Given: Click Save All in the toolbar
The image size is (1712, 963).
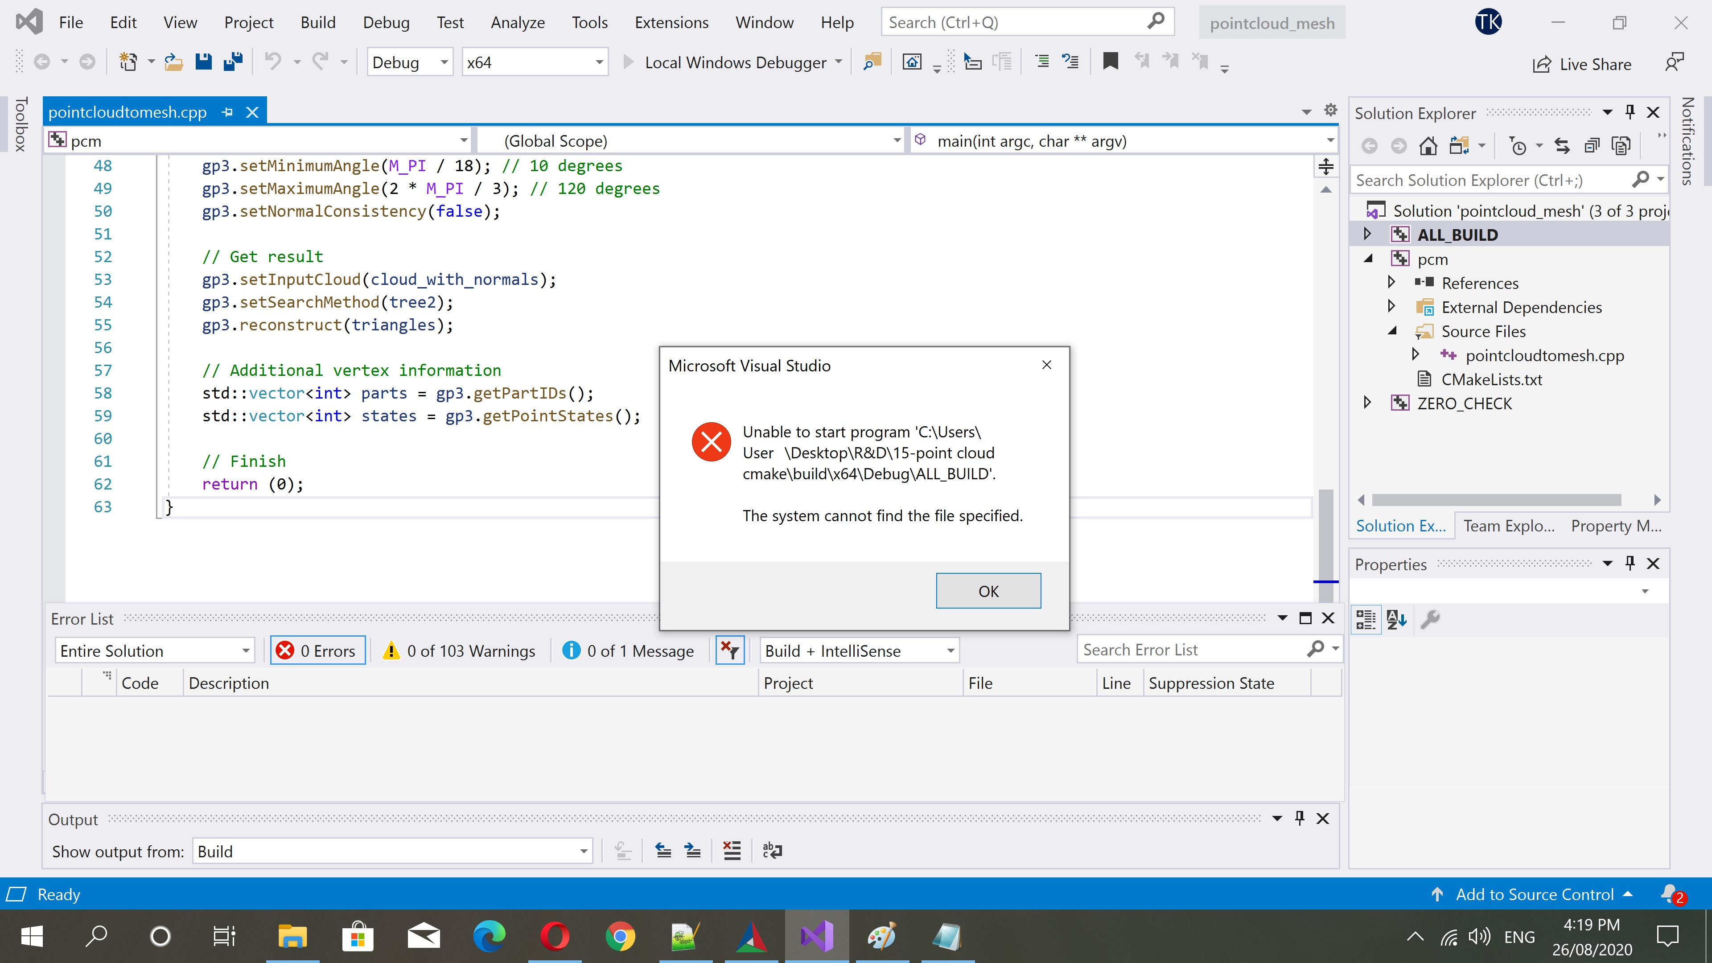Looking at the screenshot, I should (233, 62).
